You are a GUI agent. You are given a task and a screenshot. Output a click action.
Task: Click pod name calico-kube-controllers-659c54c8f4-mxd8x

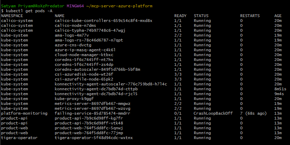pos(104,21)
